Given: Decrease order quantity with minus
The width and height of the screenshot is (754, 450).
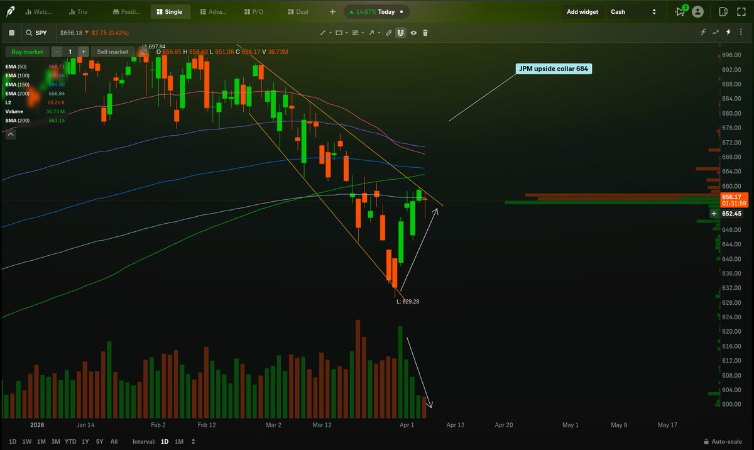Looking at the screenshot, I should tap(57, 52).
